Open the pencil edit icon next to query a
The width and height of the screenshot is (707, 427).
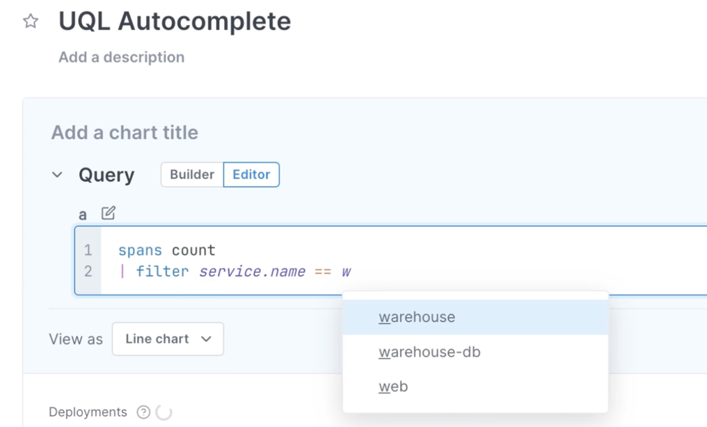pos(107,213)
